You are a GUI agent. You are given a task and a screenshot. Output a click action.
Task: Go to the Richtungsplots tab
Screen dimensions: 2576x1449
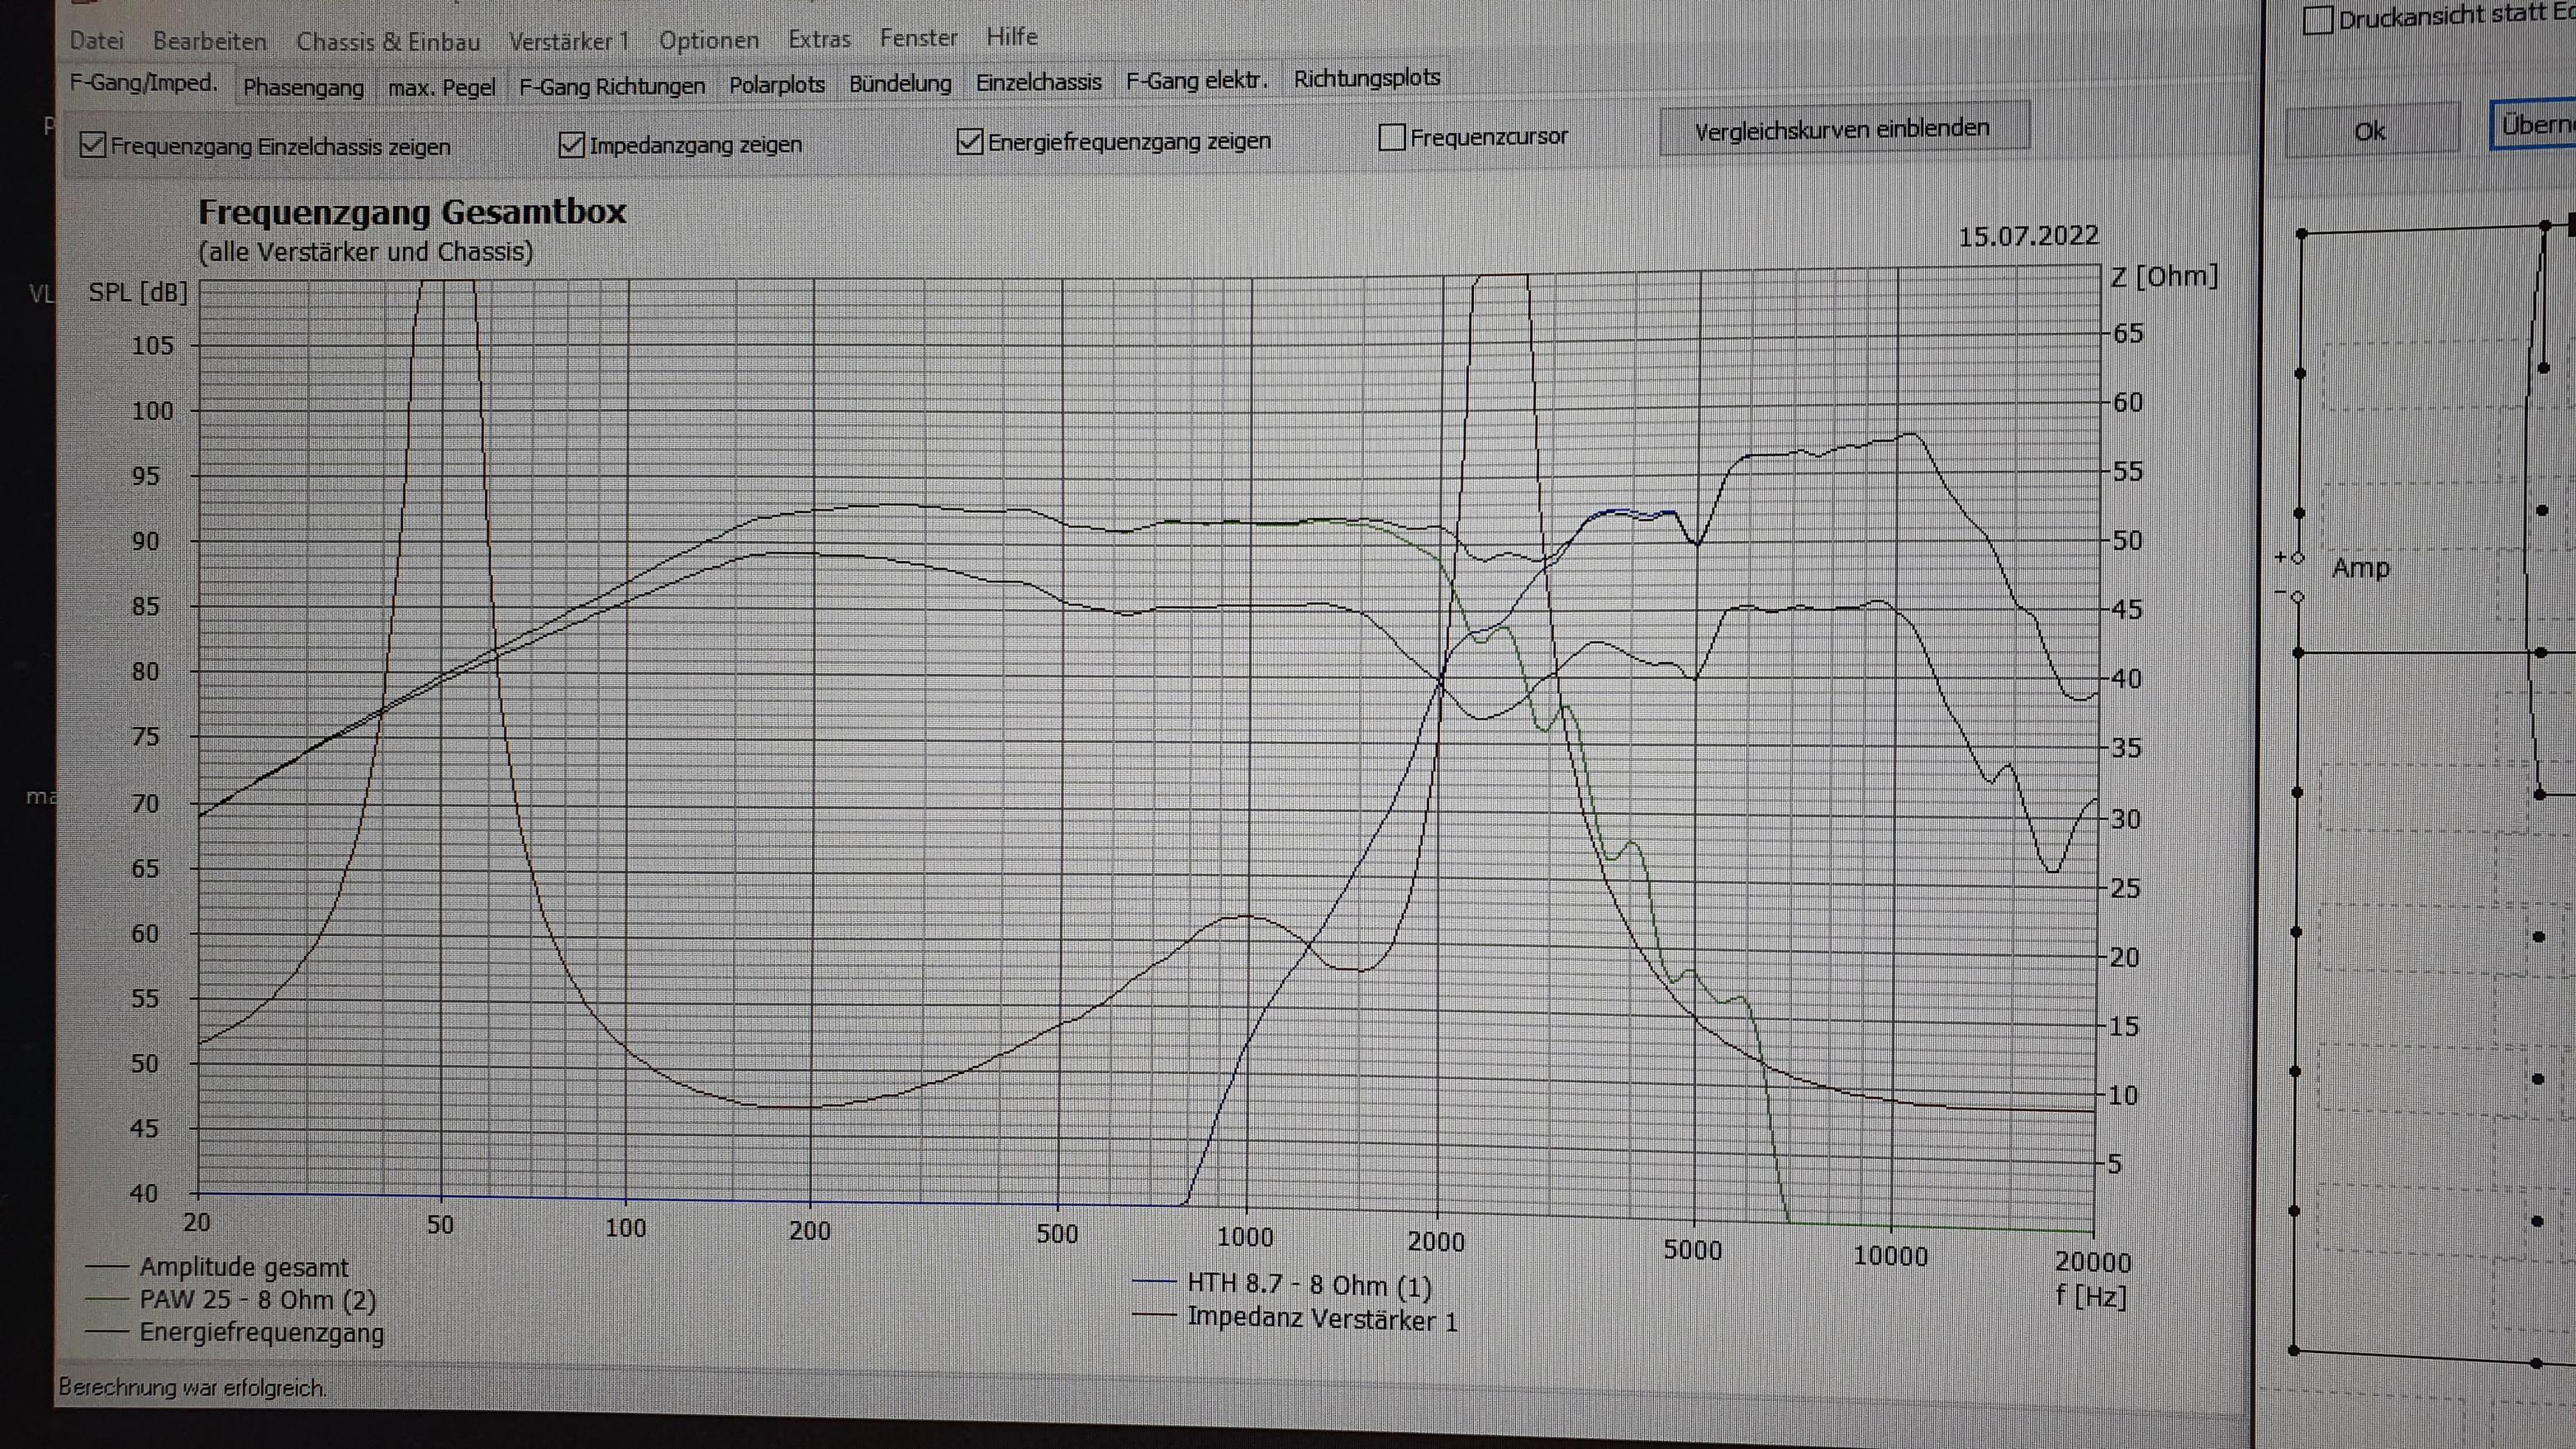[x=1366, y=78]
